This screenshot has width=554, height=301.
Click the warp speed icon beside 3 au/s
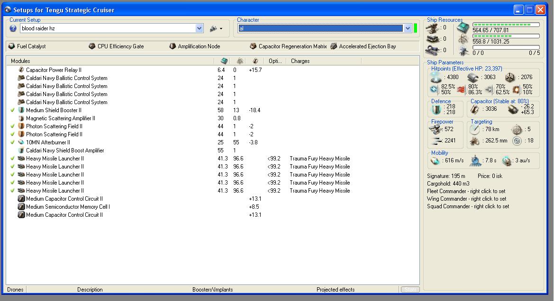(x=507, y=161)
